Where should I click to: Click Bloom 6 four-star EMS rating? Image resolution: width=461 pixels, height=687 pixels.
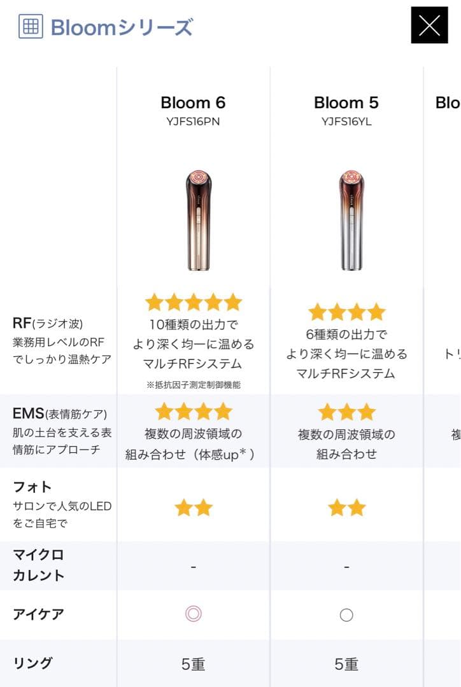coord(194,412)
